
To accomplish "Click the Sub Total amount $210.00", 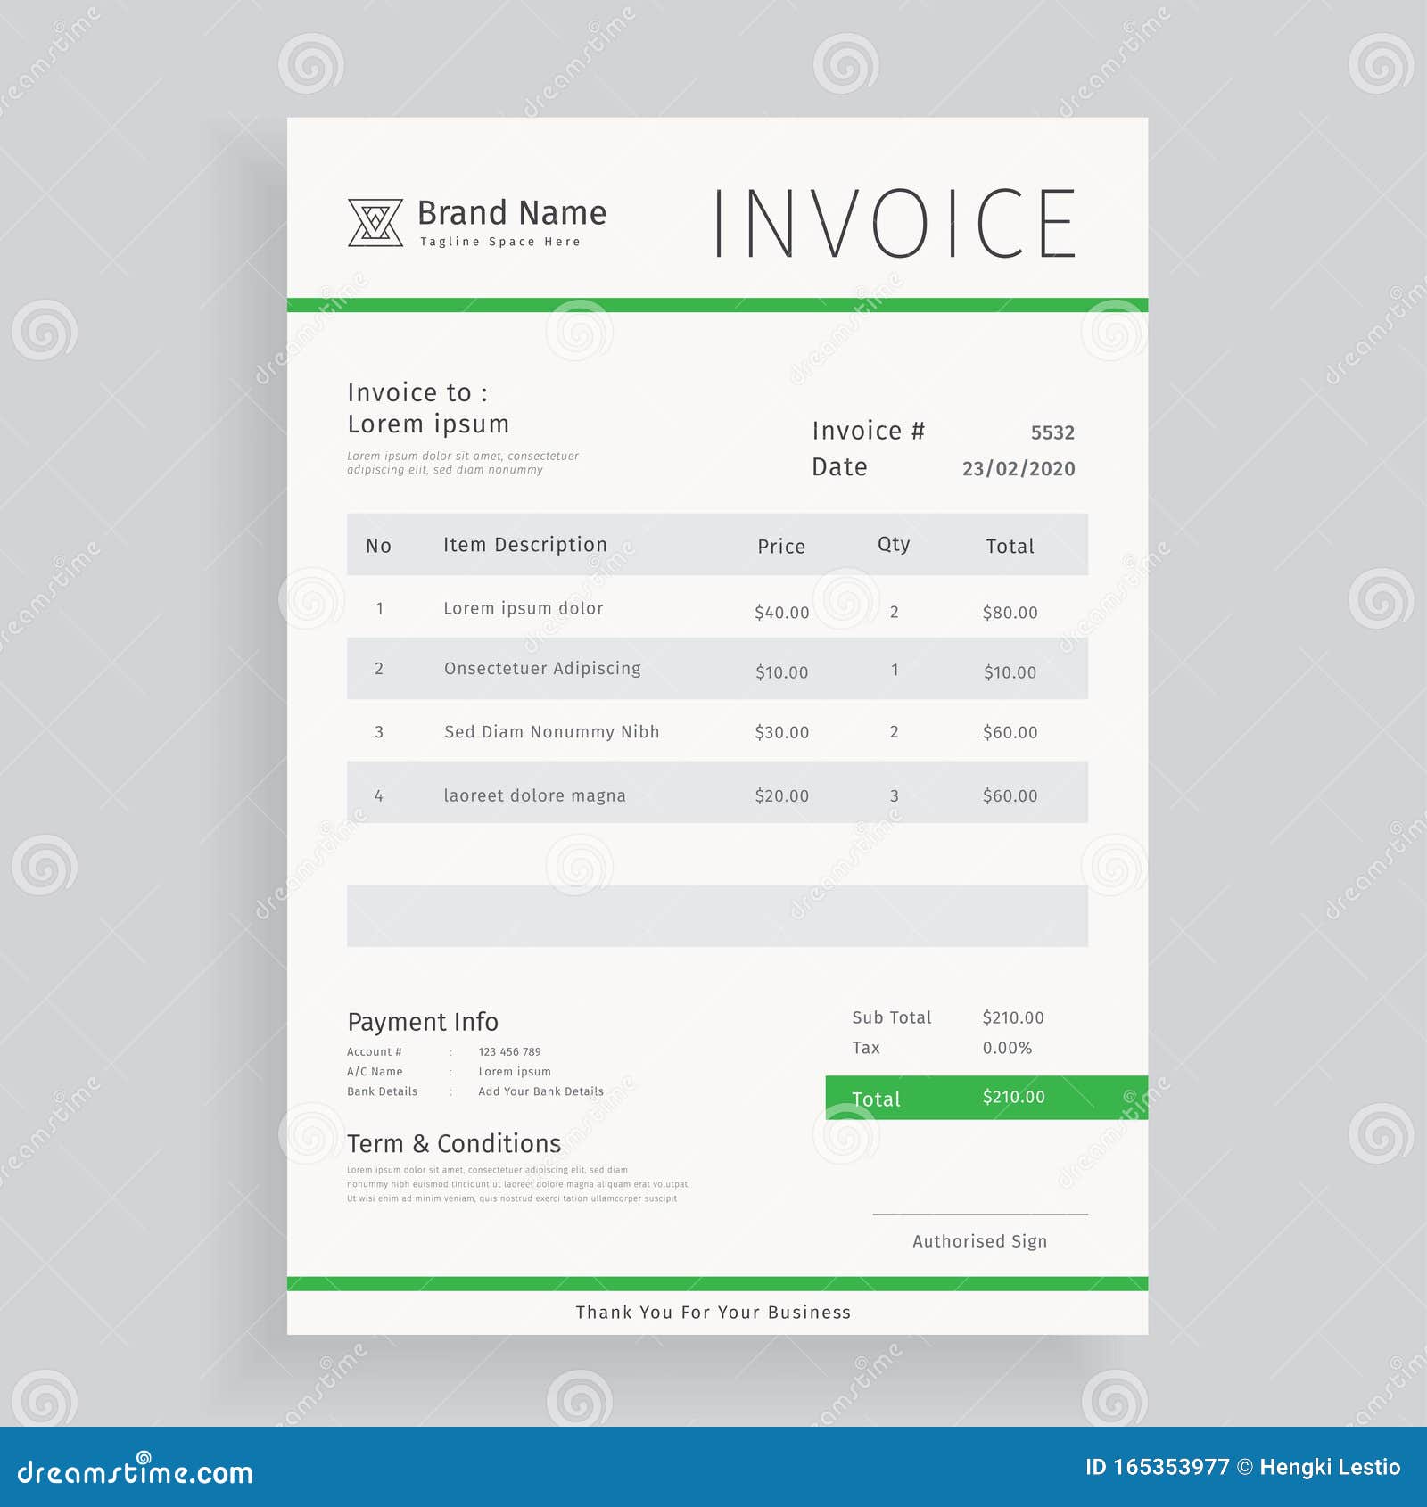I will 1013,1017.
